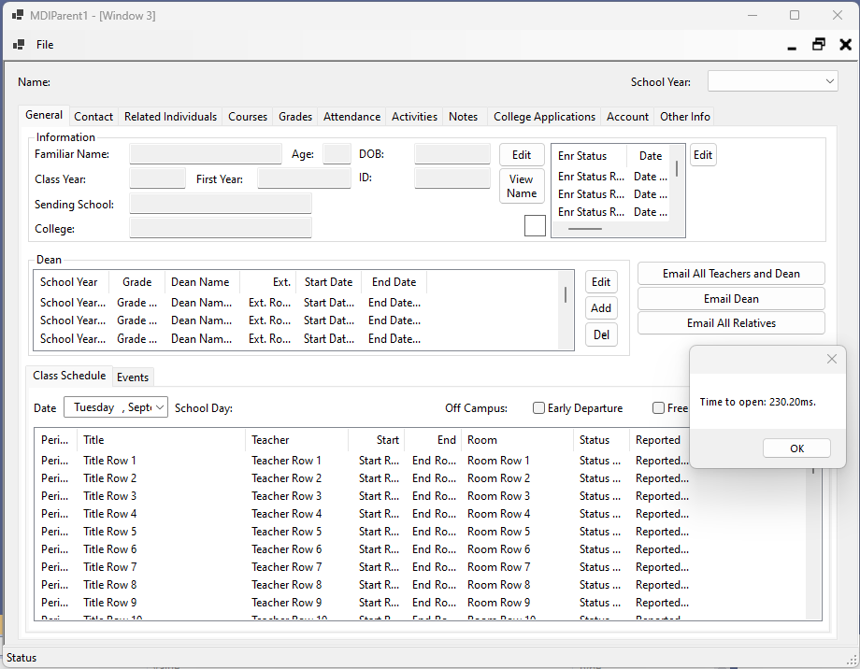
Task: Switch to the Courses tab
Action: click(248, 116)
